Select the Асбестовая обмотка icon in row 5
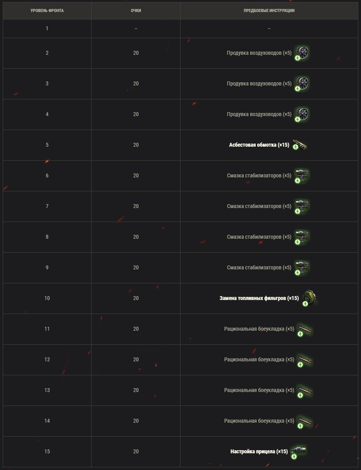The width and height of the screenshot is (361, 470). (x=300, y=145)
